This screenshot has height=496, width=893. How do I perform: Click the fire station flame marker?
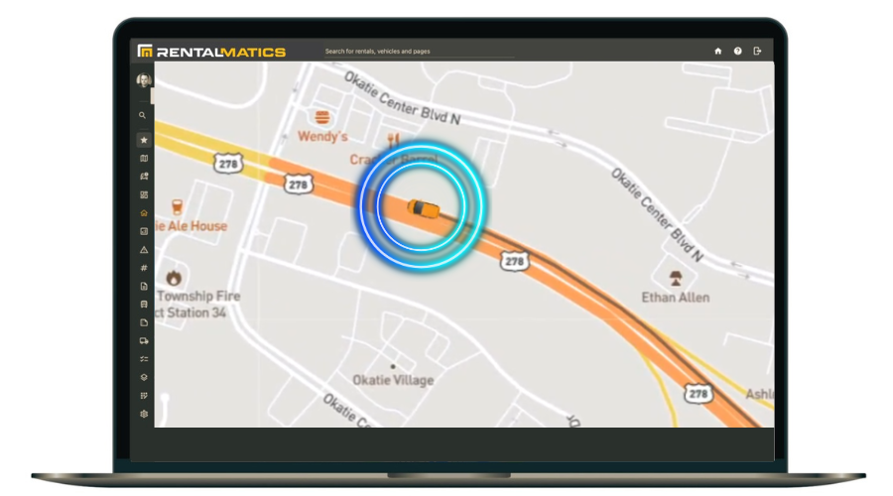tap(174, 278)
